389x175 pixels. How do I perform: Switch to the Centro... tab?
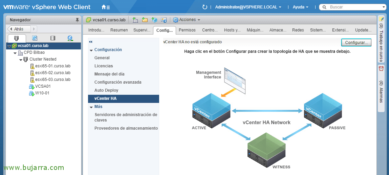[210, 30]
